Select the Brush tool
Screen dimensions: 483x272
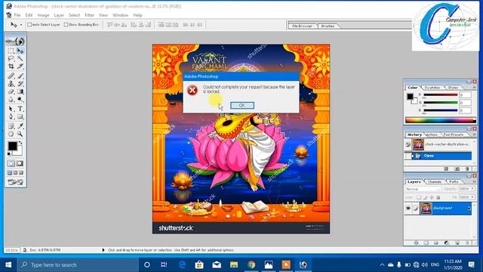(x=20, y=76)
